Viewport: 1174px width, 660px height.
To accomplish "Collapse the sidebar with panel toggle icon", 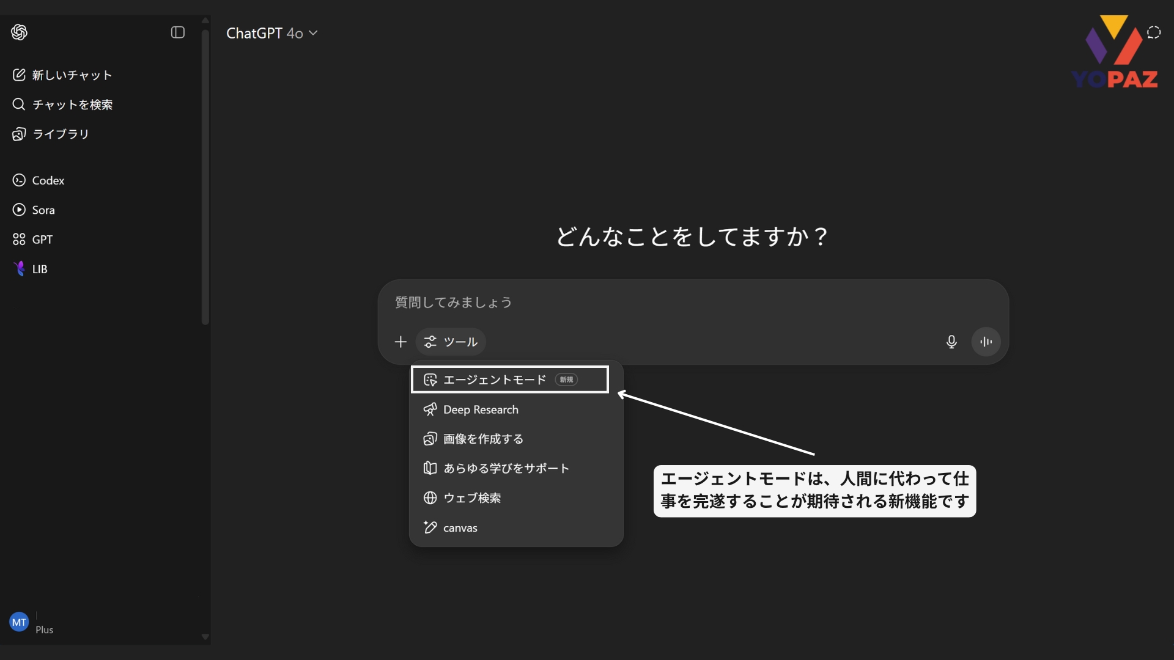I will (x=178, y=32).
